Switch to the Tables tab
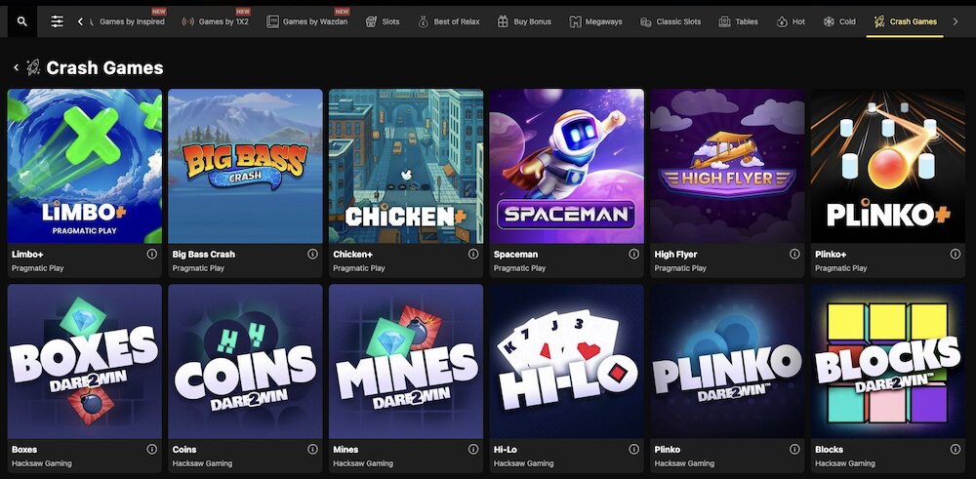The width and height of the screenshot is (976, 479). click(738, 21)
